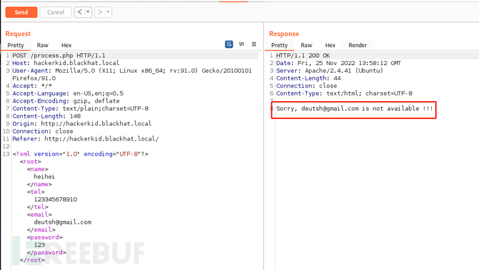
Task: Click the Content-Length: 148 header
Action: tap(47, 116)
